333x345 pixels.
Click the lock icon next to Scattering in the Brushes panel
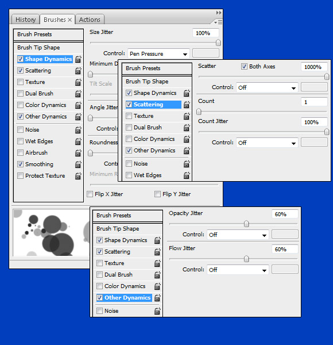[78, 71]
